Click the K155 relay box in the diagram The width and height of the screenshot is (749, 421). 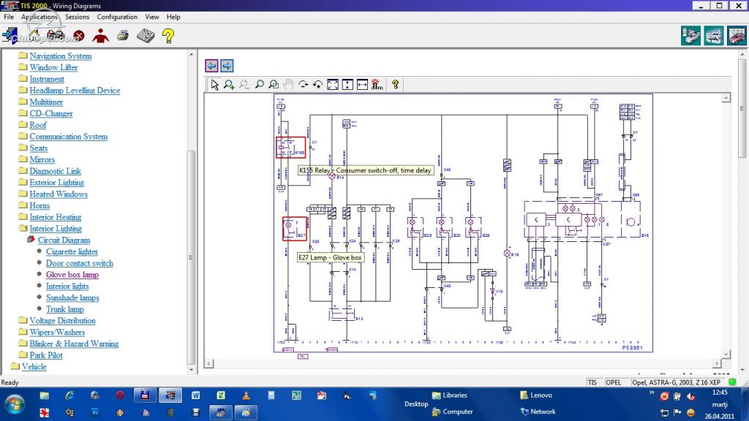tap(291, 148)
